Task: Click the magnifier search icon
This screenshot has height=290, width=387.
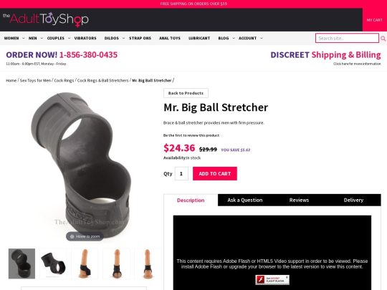Action: 383,39
